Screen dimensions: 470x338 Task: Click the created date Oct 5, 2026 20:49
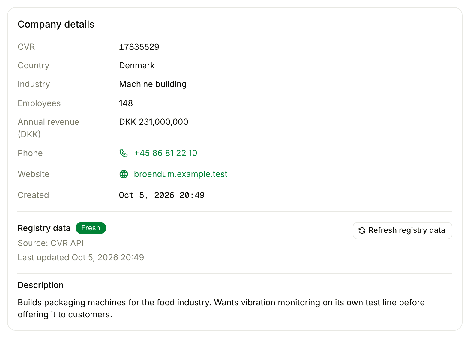pos(162,195)
